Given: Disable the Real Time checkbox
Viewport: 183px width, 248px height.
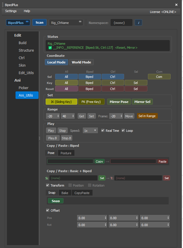Looking at the screenshot, I should tap(103, 131).
